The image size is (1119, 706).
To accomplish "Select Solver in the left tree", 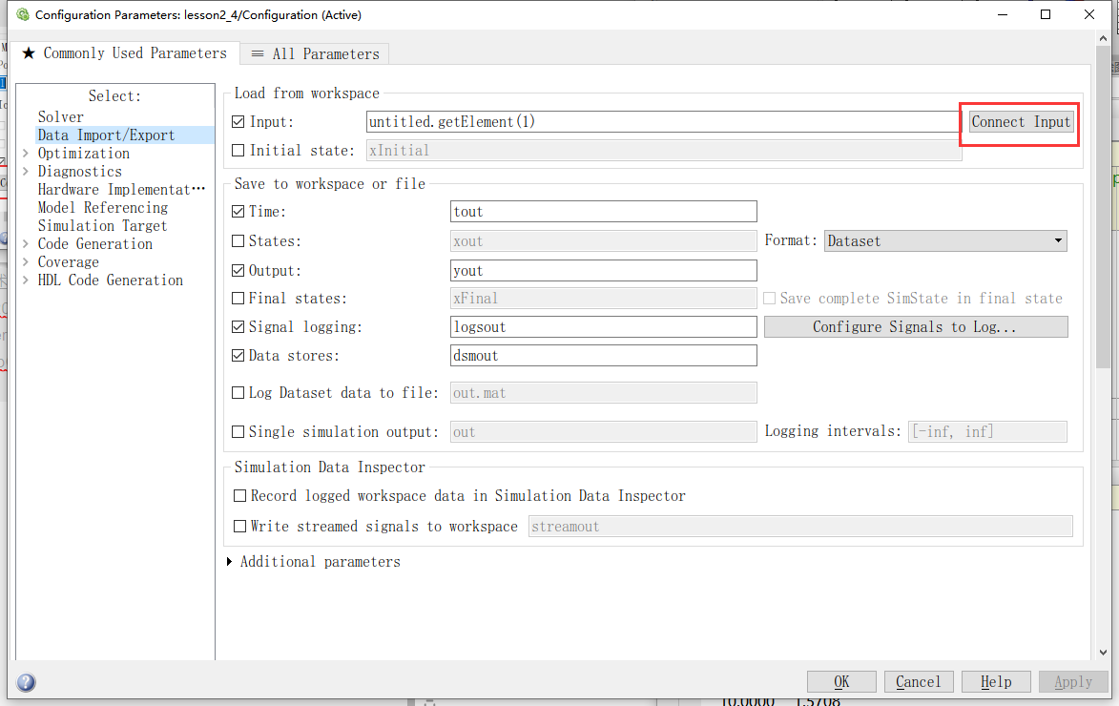I will (x=60, y=116).
